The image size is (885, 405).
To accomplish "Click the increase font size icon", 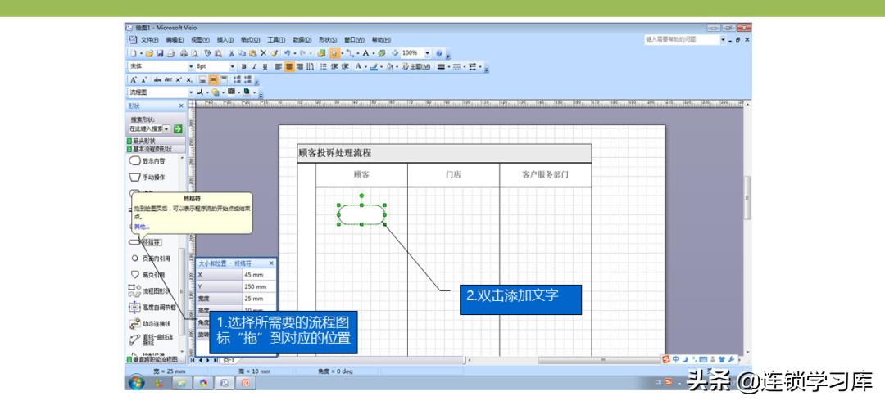I will click(134, 79).
